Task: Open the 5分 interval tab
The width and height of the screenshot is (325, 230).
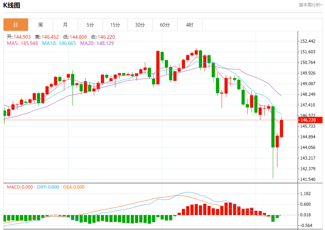Action: (90, 25)
